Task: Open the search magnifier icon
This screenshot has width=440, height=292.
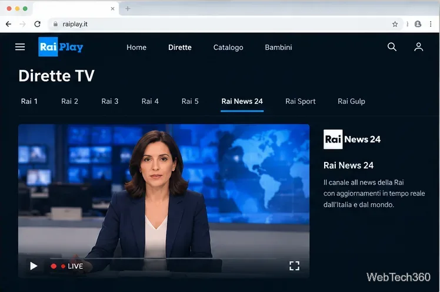Action: [x=392, y=47]
